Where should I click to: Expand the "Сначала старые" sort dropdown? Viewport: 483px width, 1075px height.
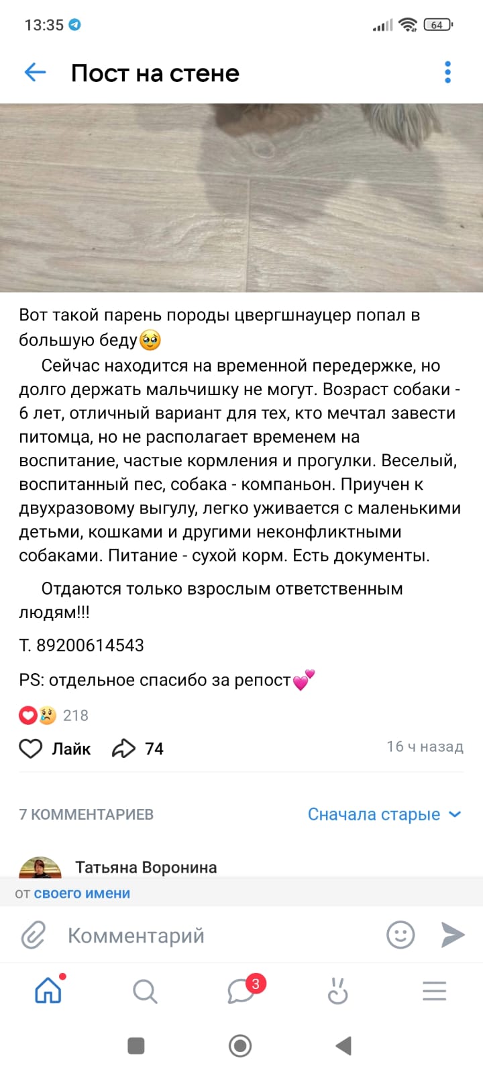point(384,814)
